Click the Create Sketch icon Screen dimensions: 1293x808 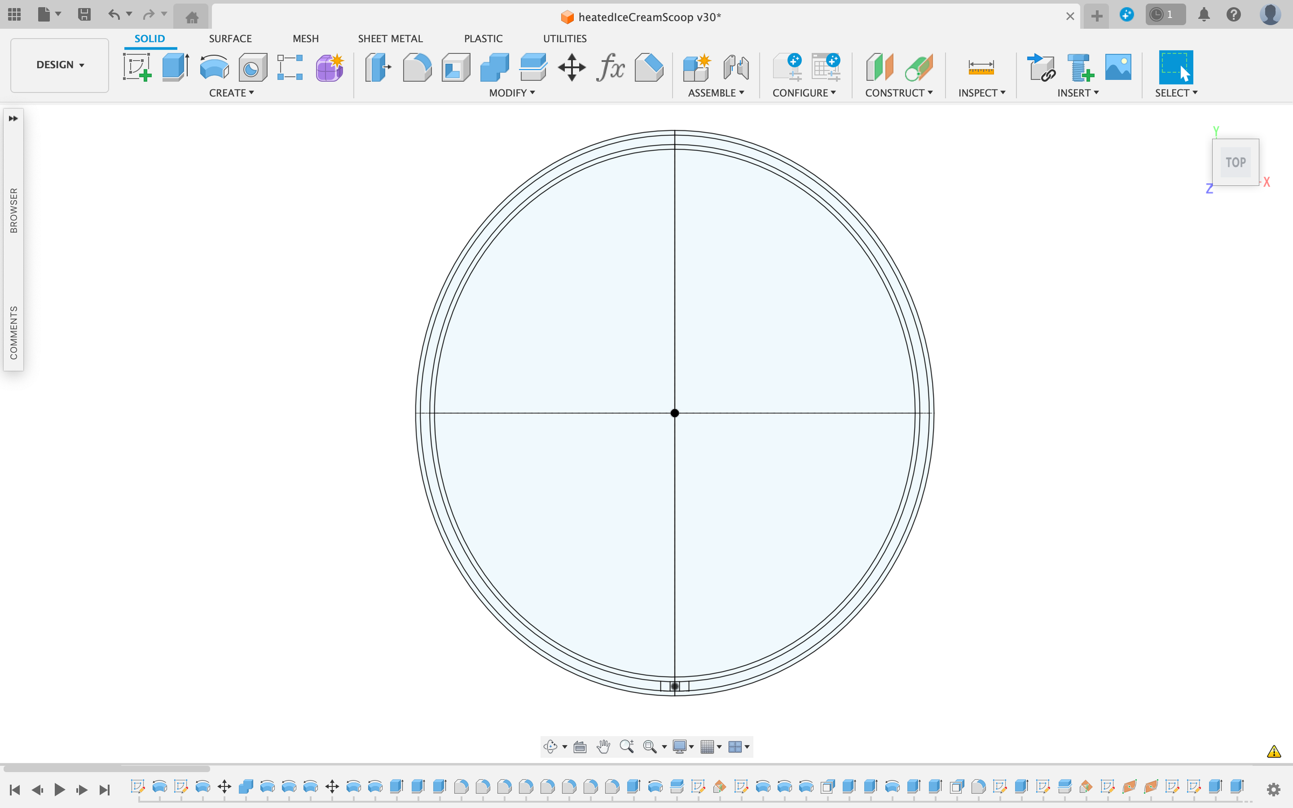(137, 67)
